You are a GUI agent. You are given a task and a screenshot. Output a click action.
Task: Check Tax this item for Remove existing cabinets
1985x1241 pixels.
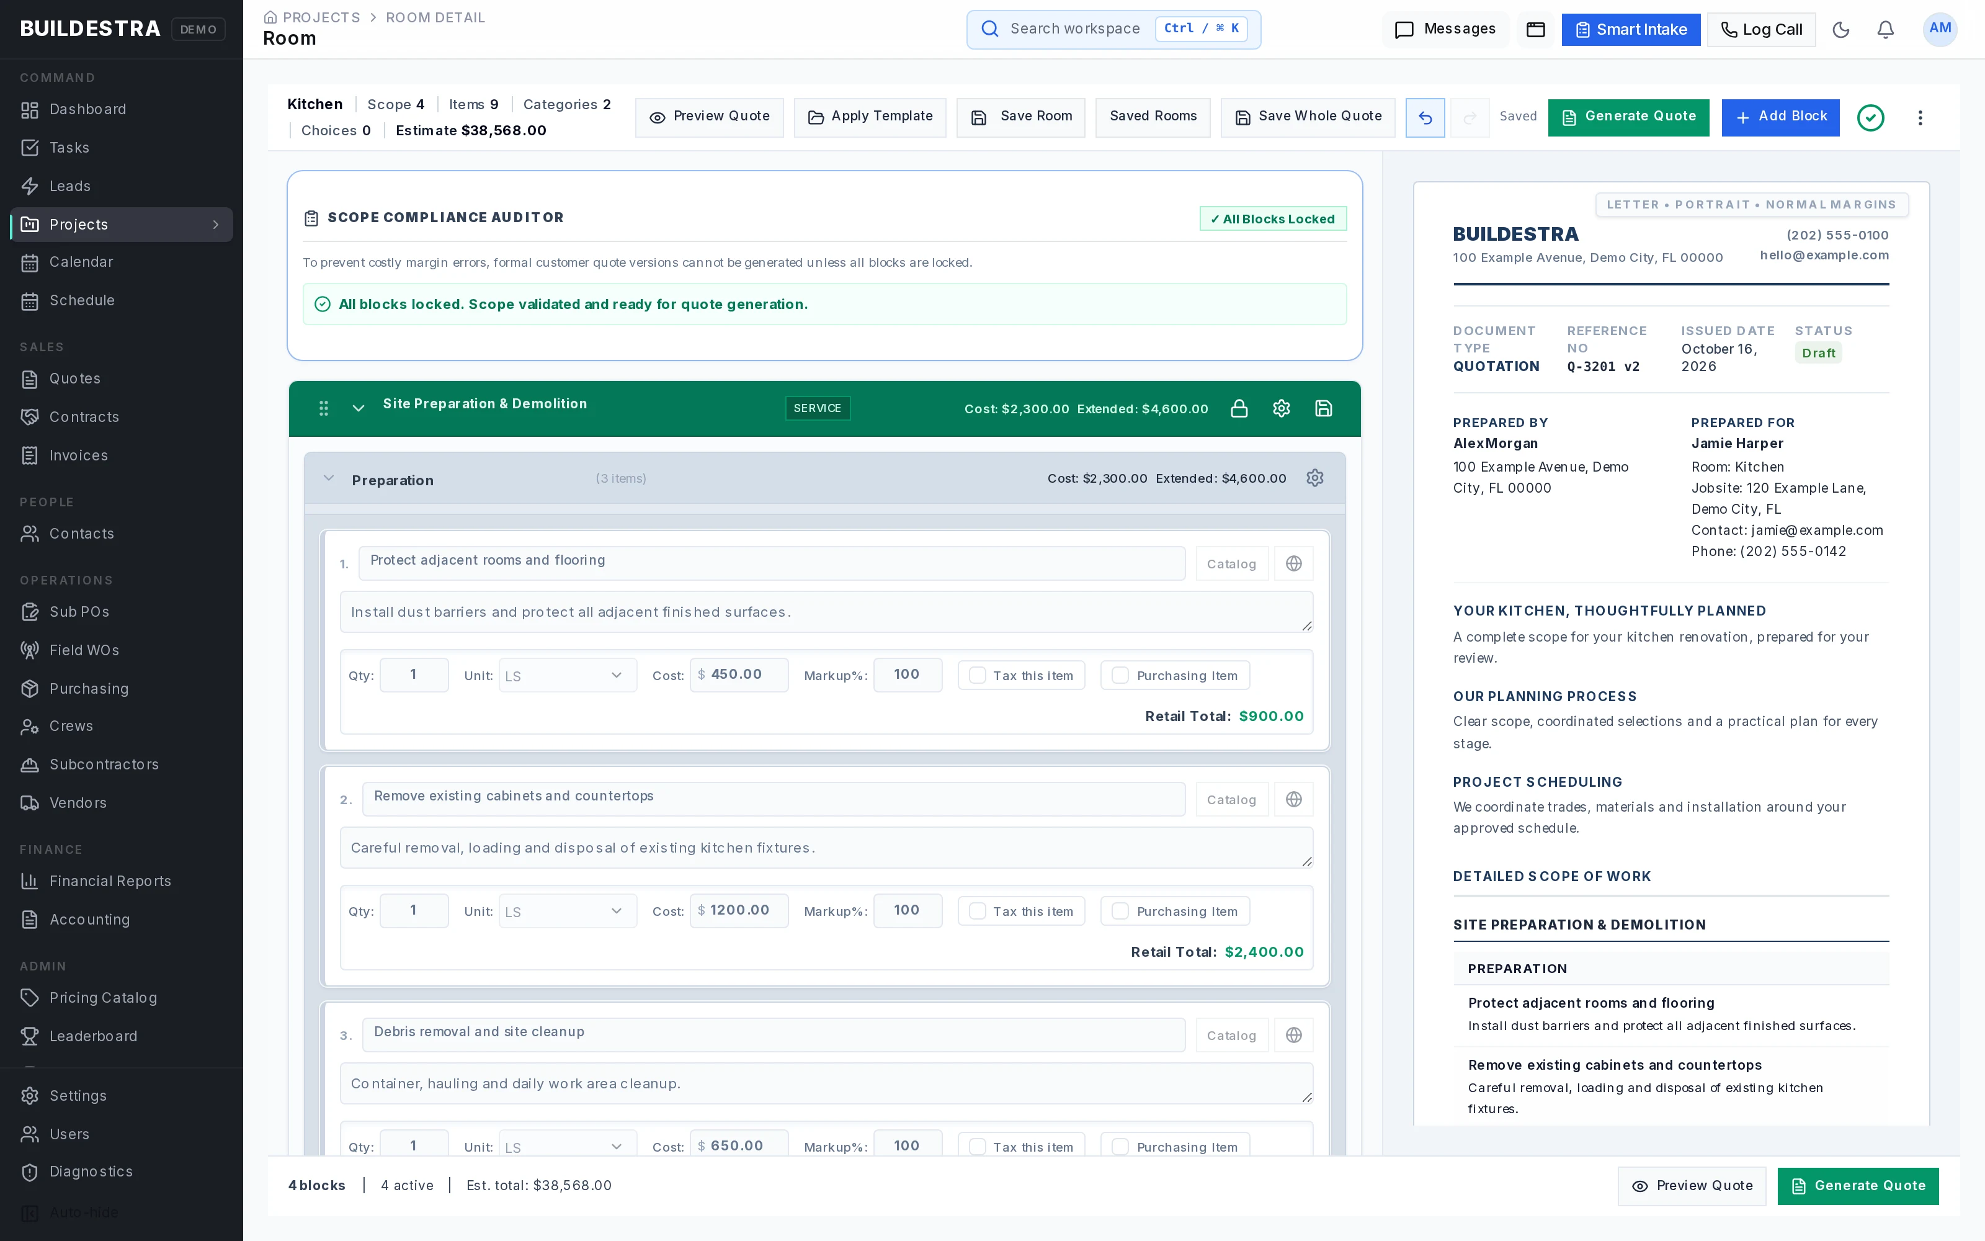coord(977,911)
